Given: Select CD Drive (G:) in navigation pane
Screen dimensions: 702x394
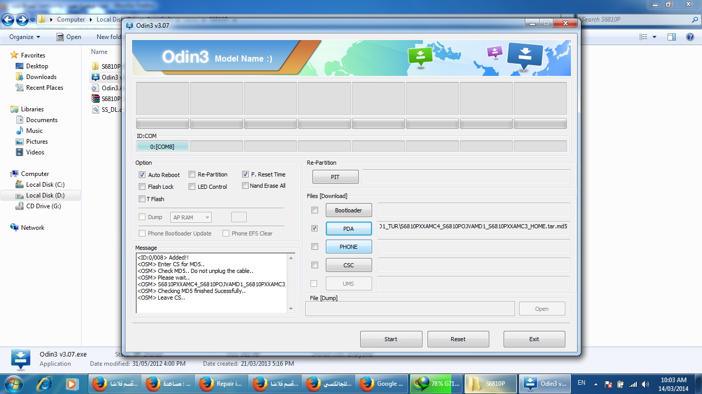Looking at the screenshot, I should coord(44,206).
